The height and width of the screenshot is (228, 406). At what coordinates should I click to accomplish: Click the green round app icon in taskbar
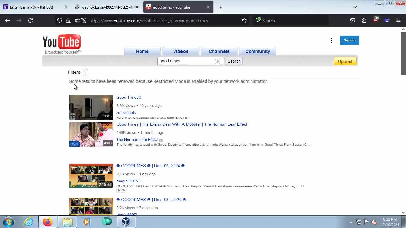point(107,222)
